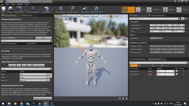Collapse the Reference Transform section
Screen dimensions: 189x106
pos(130,43)
